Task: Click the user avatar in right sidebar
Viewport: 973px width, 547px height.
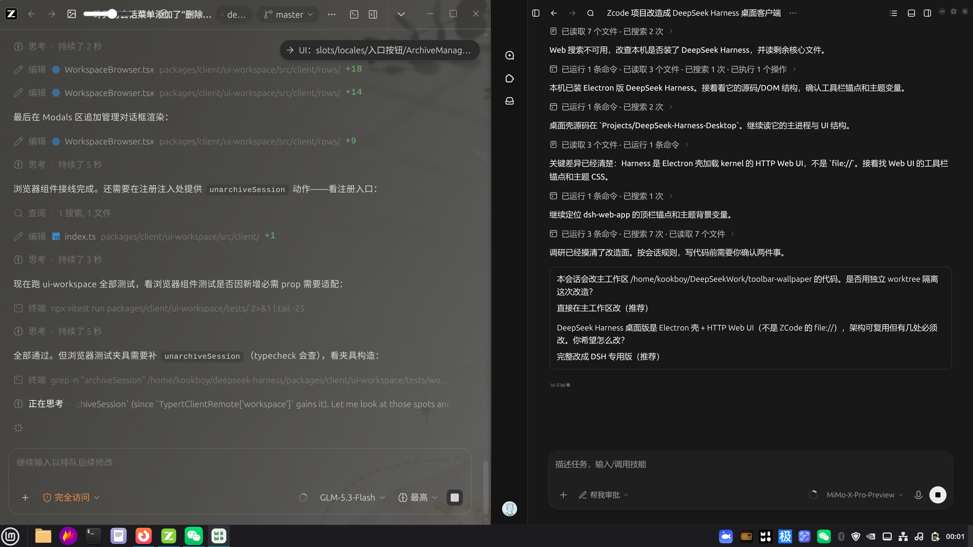Action: 510,509
